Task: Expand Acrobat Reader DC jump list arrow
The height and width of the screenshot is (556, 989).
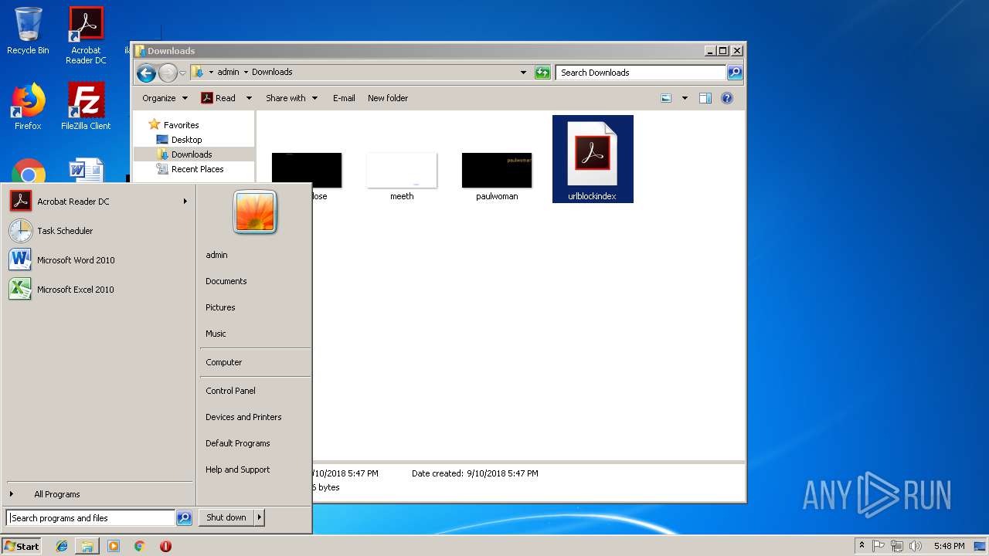Action: [185, 202]
